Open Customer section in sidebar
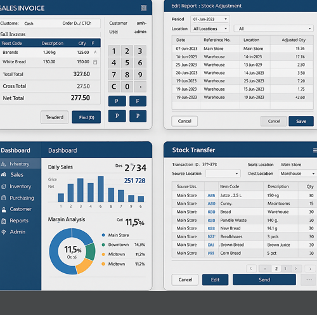 (x=21, y=209)
